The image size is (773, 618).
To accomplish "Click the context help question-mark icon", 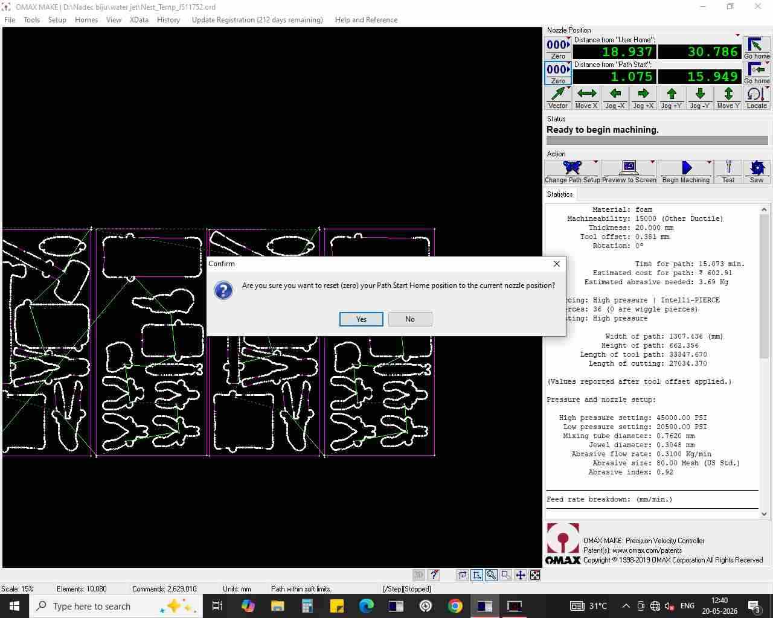I will tap(433, 575).
